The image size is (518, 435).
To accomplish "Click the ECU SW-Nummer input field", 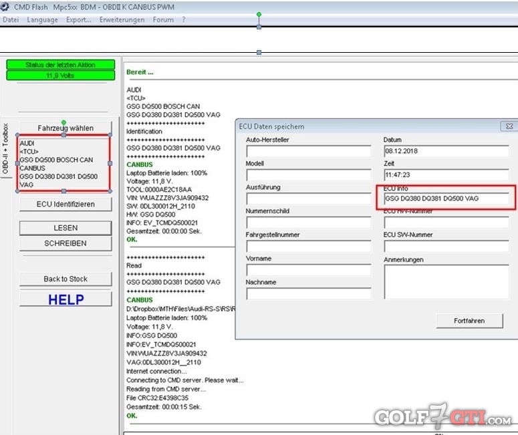I will click(446, 246).
